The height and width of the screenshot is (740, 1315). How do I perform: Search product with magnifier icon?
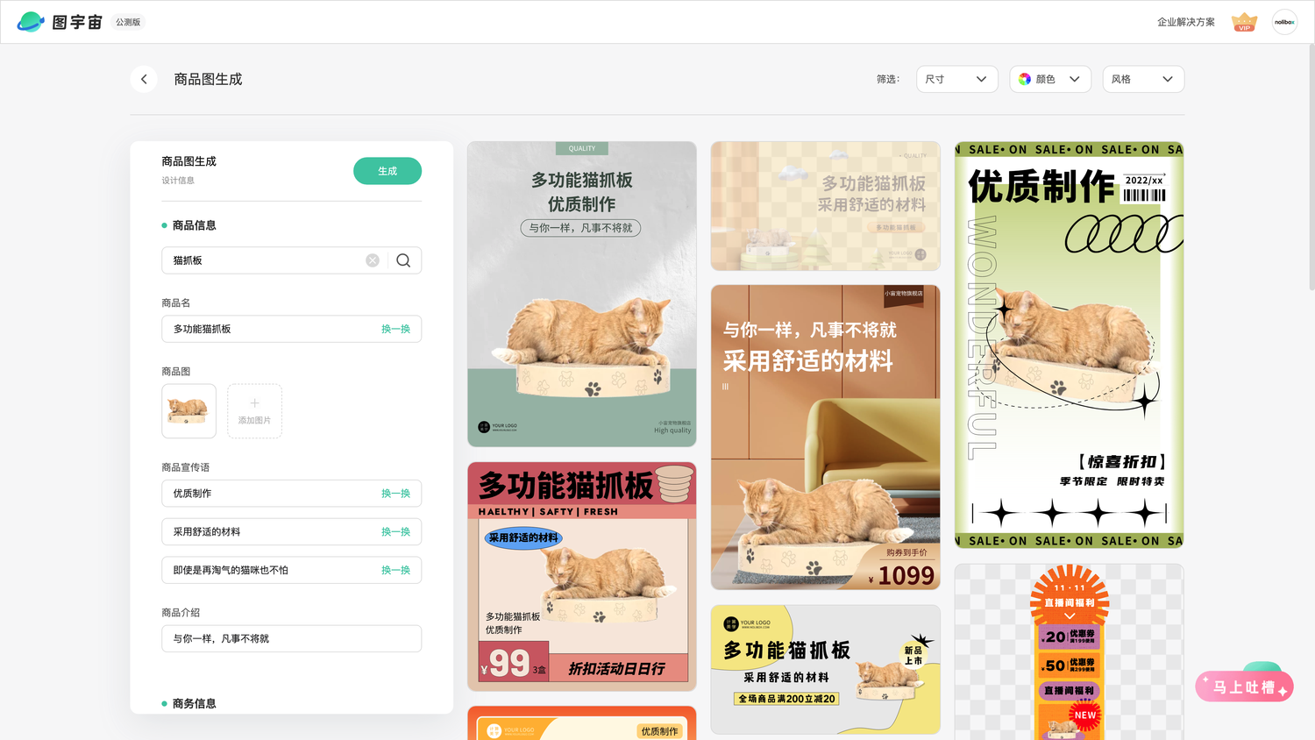click(403, 260)
